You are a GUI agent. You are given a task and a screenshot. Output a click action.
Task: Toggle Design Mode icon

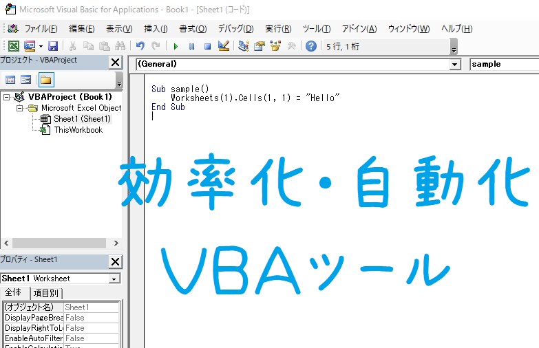pyautogui.click(x=224, y=45)
